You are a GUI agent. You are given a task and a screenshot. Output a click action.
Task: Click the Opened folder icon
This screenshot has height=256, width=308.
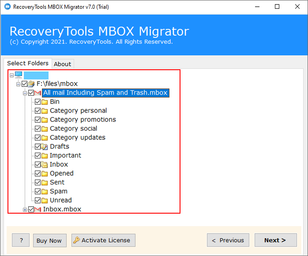45,173
